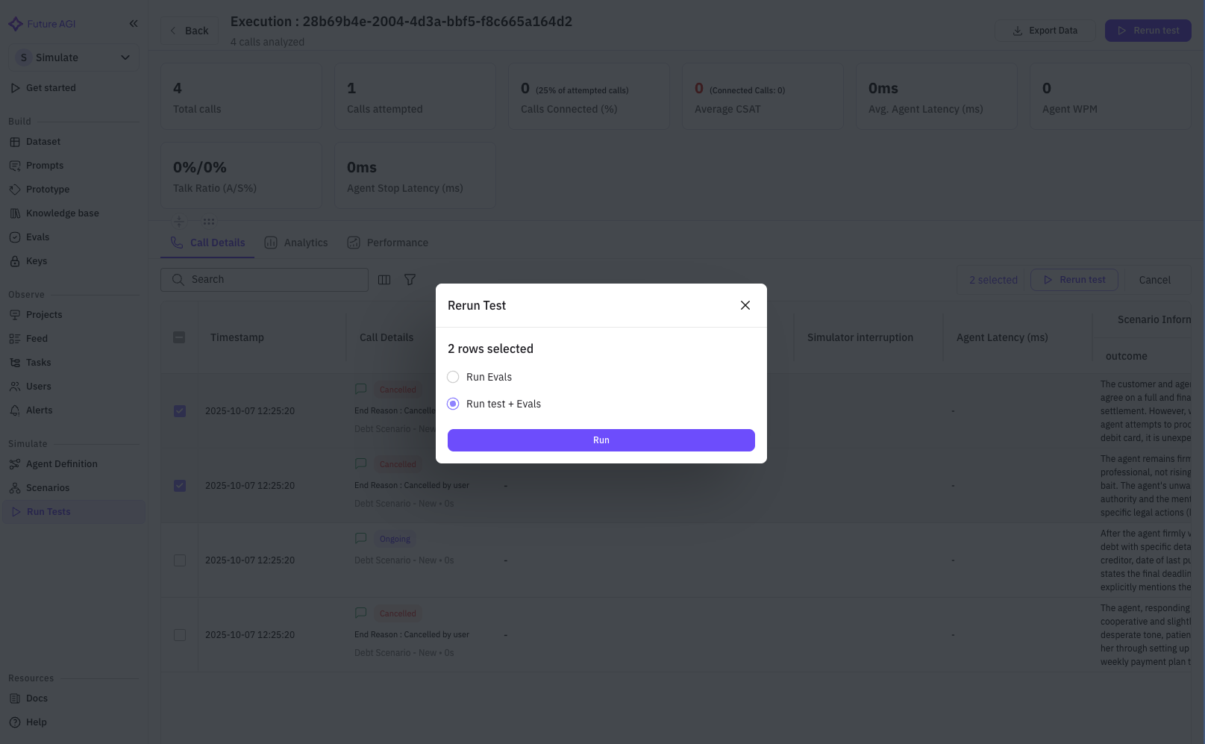Select Run Evals radio option
This screenshot has height=744, width=1205.
pyautogui.click(x=453, y=377)
